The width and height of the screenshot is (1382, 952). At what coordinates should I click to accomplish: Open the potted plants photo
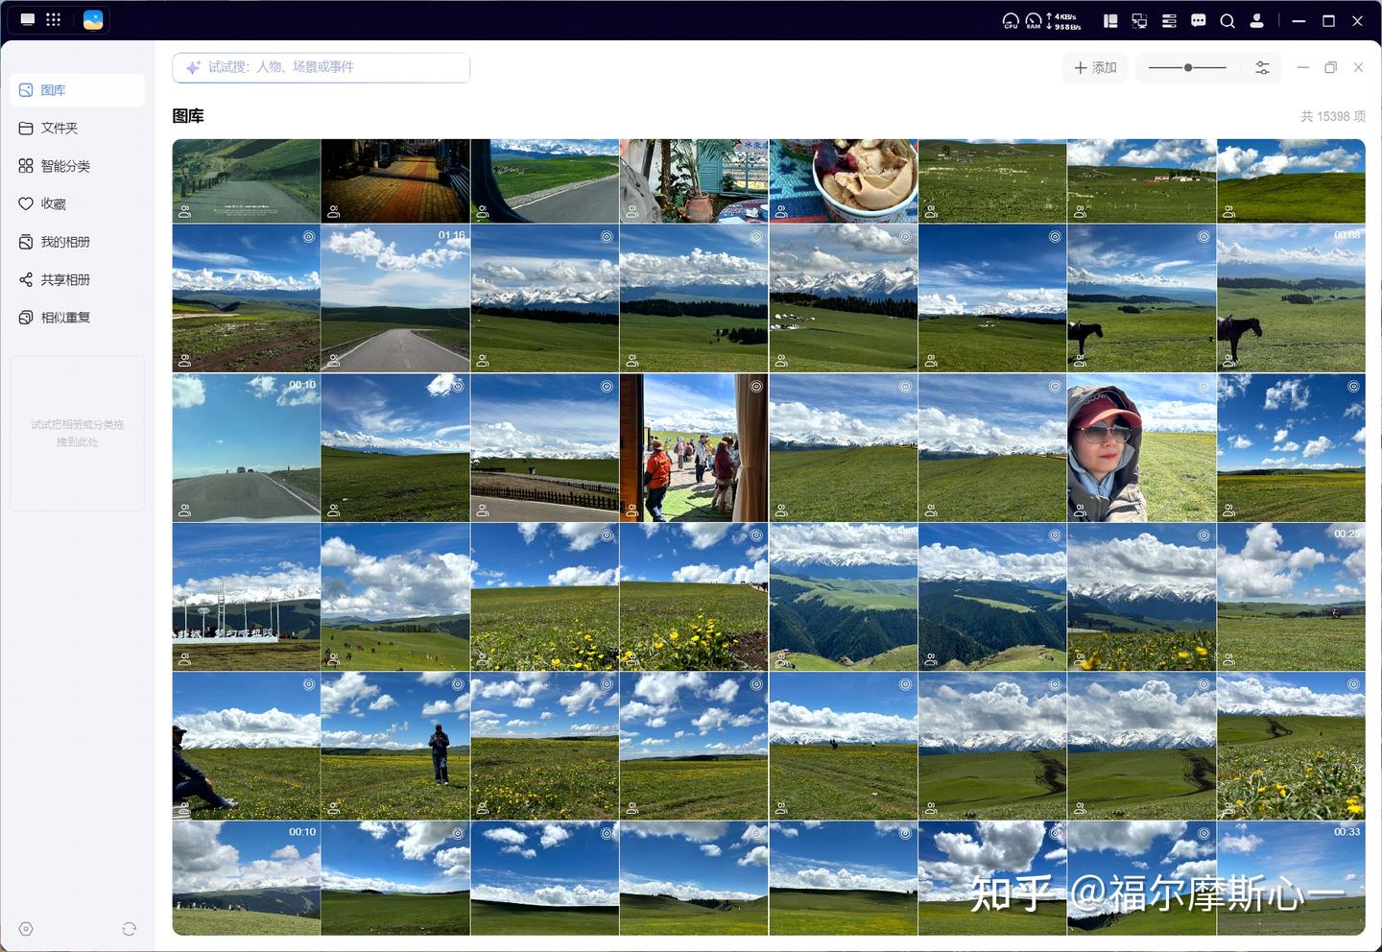click(694, 180)
